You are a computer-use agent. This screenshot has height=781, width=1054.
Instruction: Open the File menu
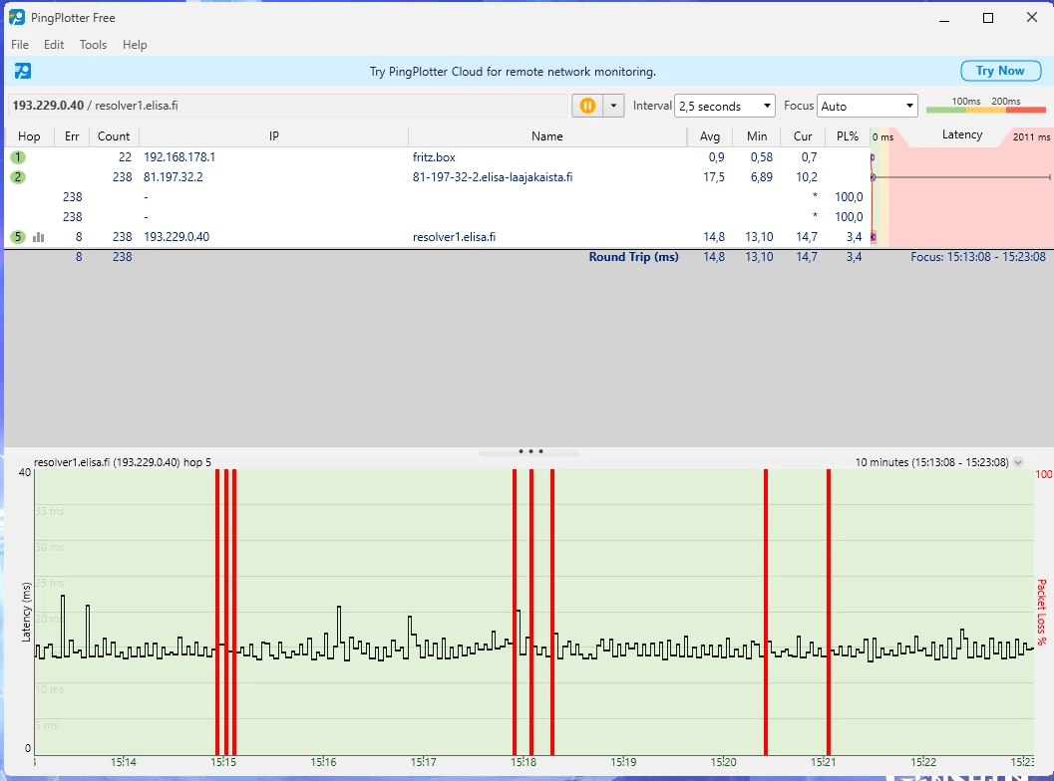tap(20, 45)
